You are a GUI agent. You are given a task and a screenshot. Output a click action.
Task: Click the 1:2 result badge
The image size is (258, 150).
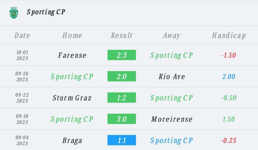click(x=122, y=97)
